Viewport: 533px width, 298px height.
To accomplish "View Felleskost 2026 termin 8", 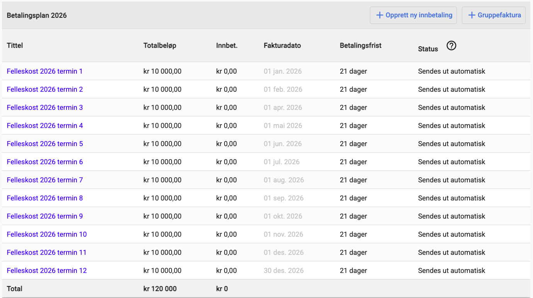I will pos(45,198).
